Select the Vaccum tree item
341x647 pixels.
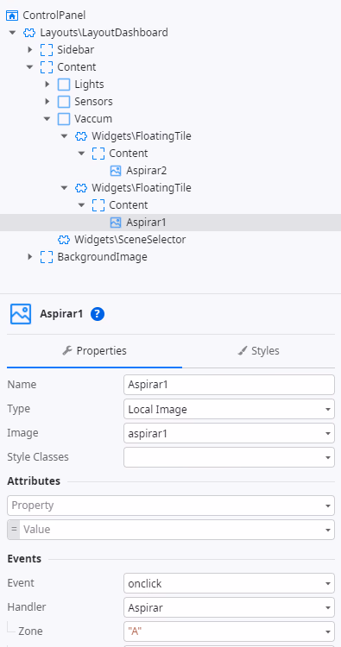point(93,119)
